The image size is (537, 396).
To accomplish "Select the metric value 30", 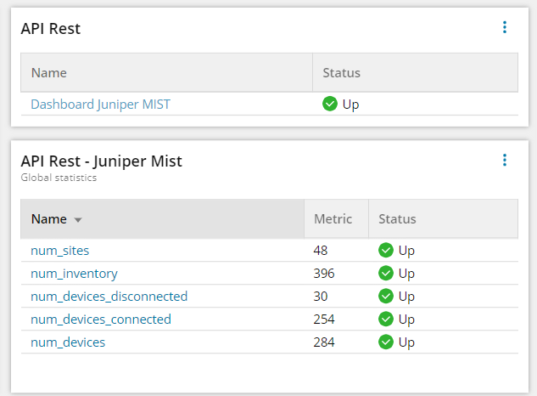I will pyautogui.click(x=321, y=297).
